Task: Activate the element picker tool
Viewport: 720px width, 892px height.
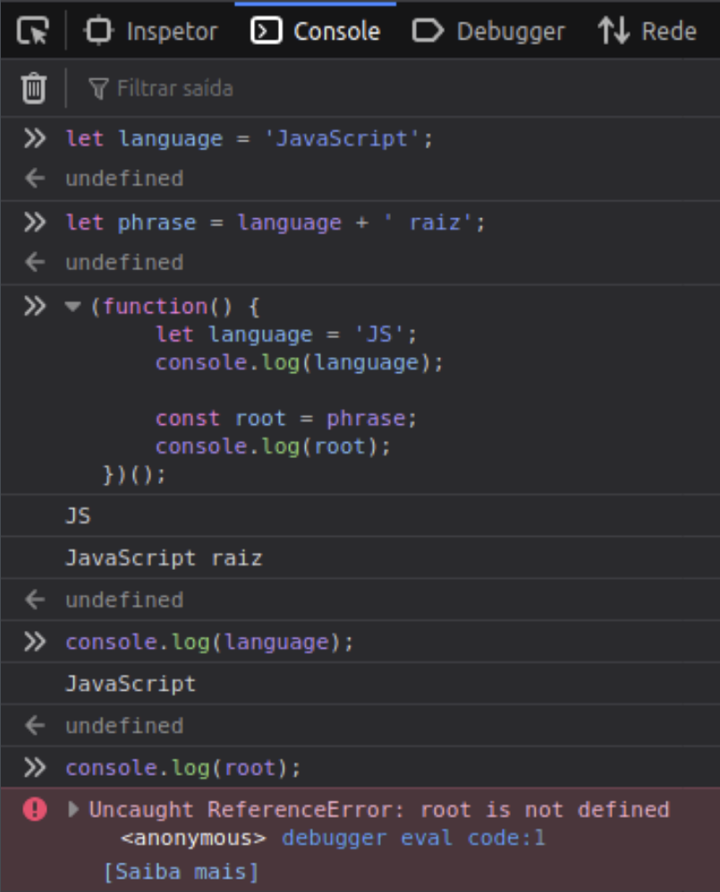Action: [x=31, y=30]
